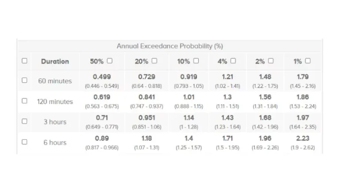Toggle the 3 hours row checkbox
Viewport: 340px width, 191px height.
[24, 121]
